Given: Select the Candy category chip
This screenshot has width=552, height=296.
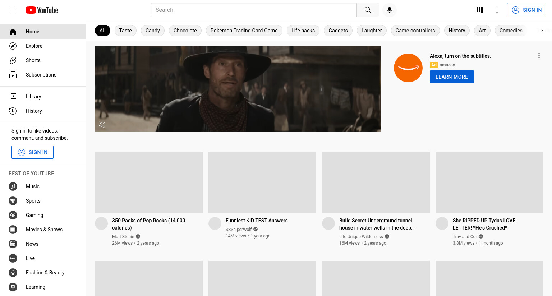Looking at the screenshot, I should (153, 31).
